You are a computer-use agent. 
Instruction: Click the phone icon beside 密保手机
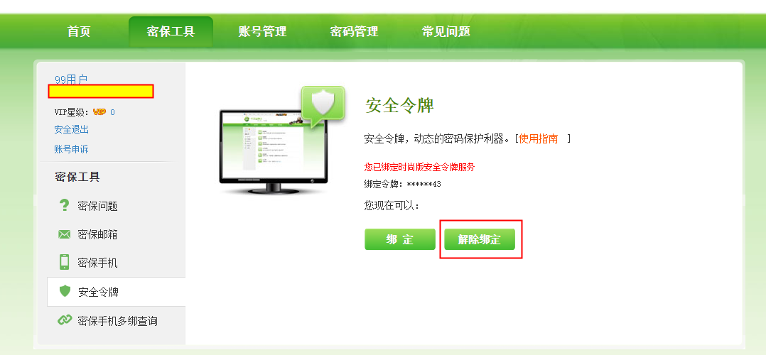pos(64,262)
